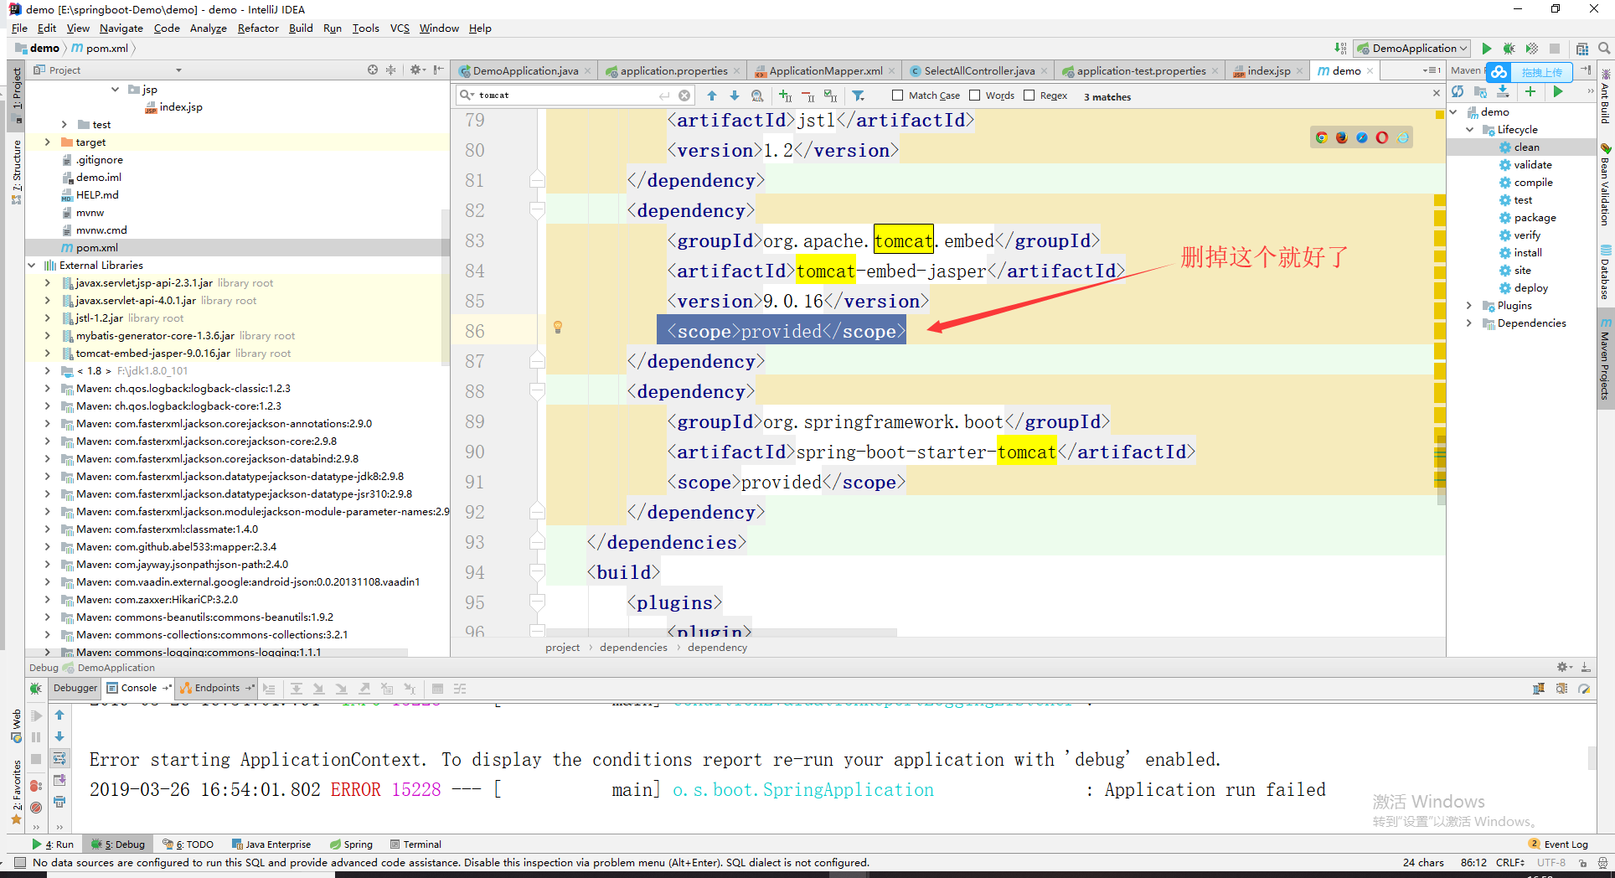The width and height of the screenshot is (1615, 878).
Task: Open Search Everywhere magnifier in top right corner
Action: pos(1603,48)
